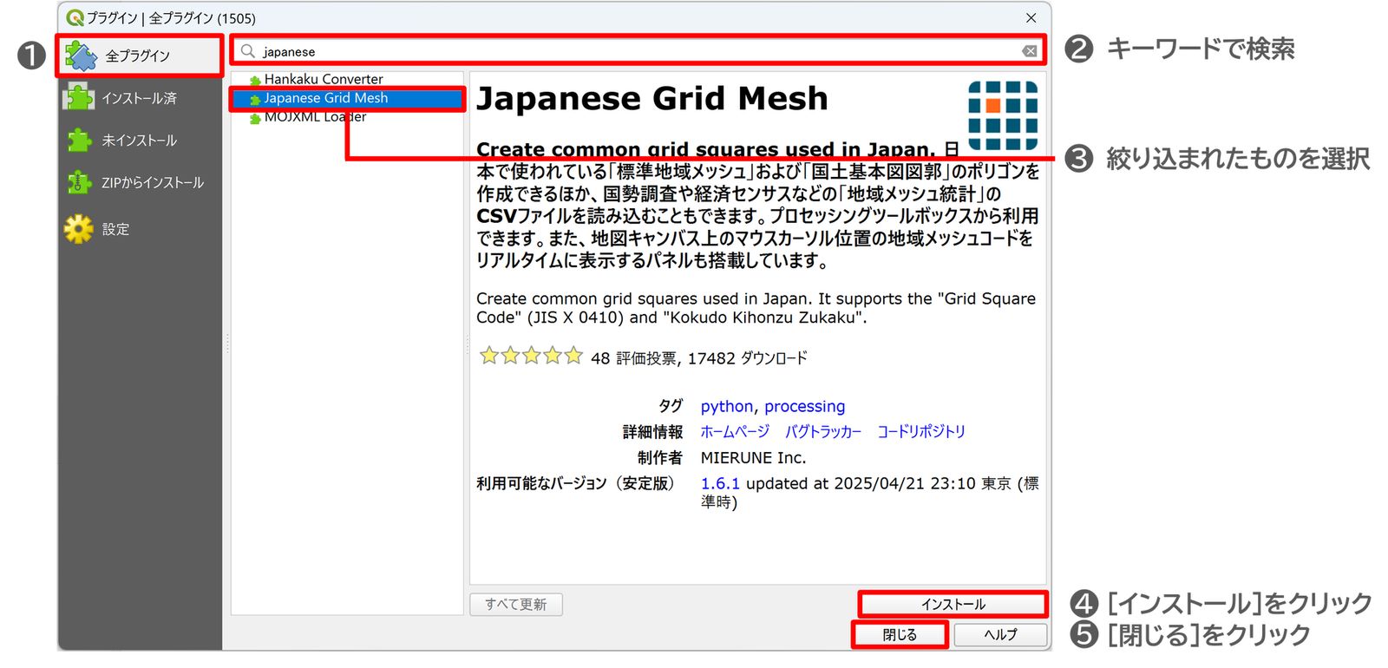Click the 全プラグイン puzzle icon
The height and width of the screenshot is (668, 1388).
pos(82,56)
